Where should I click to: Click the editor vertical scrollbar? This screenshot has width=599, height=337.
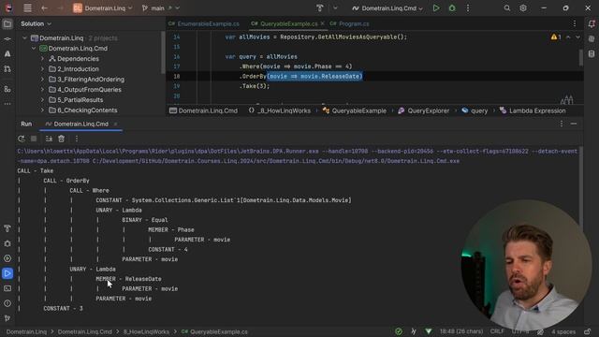coord(581,57)
